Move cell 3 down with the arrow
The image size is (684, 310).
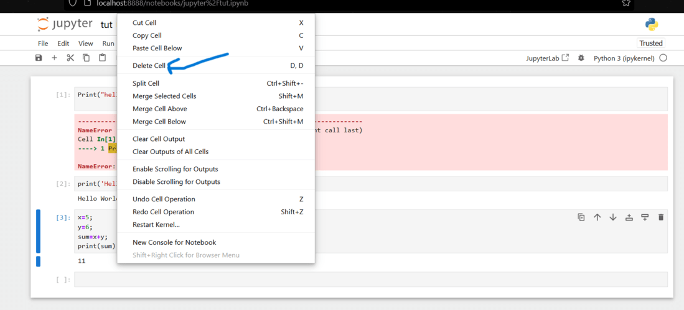pos(613,217)
